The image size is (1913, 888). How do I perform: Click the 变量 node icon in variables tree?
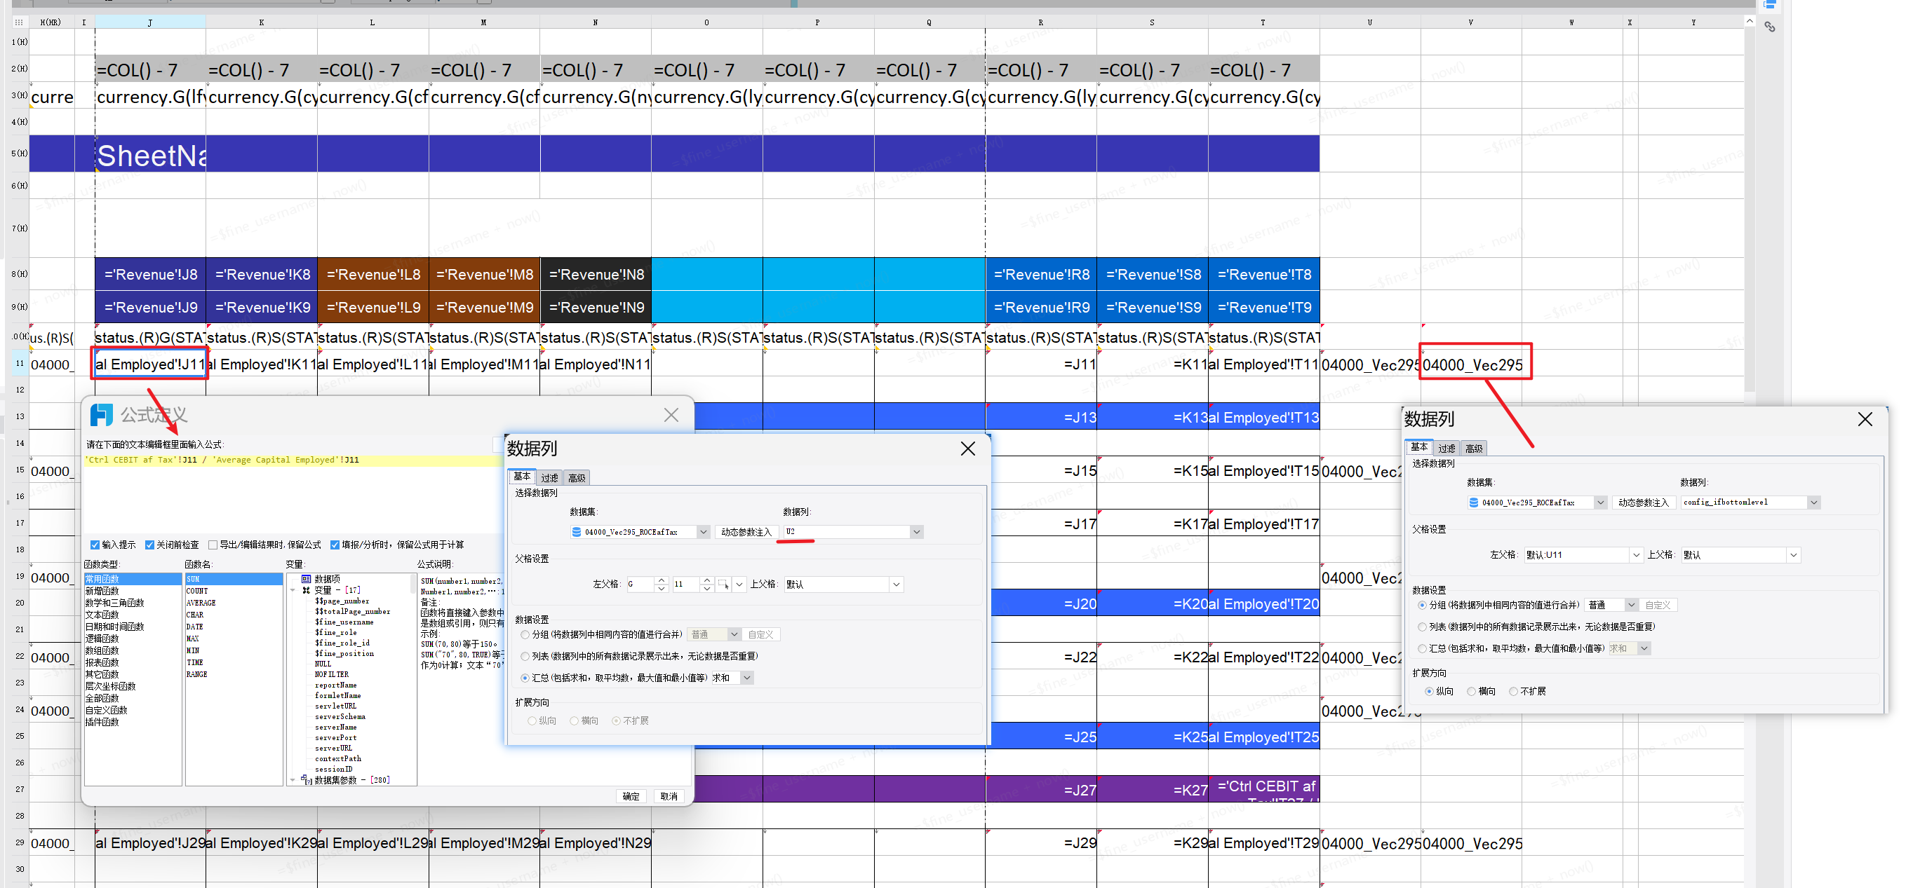(306, 591)
